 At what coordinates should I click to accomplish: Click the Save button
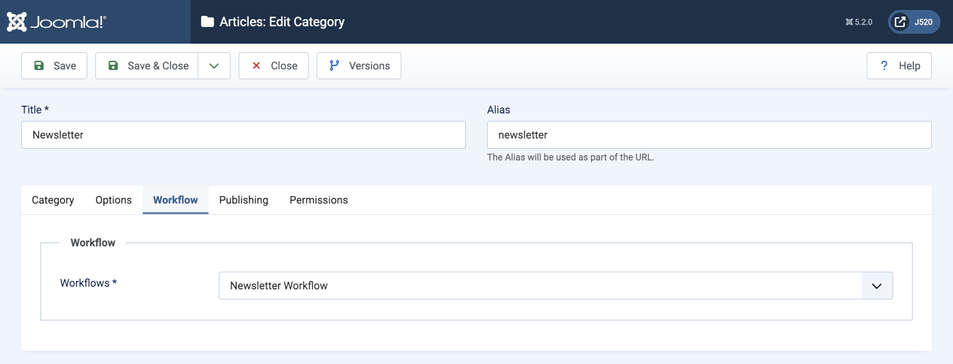54,66
